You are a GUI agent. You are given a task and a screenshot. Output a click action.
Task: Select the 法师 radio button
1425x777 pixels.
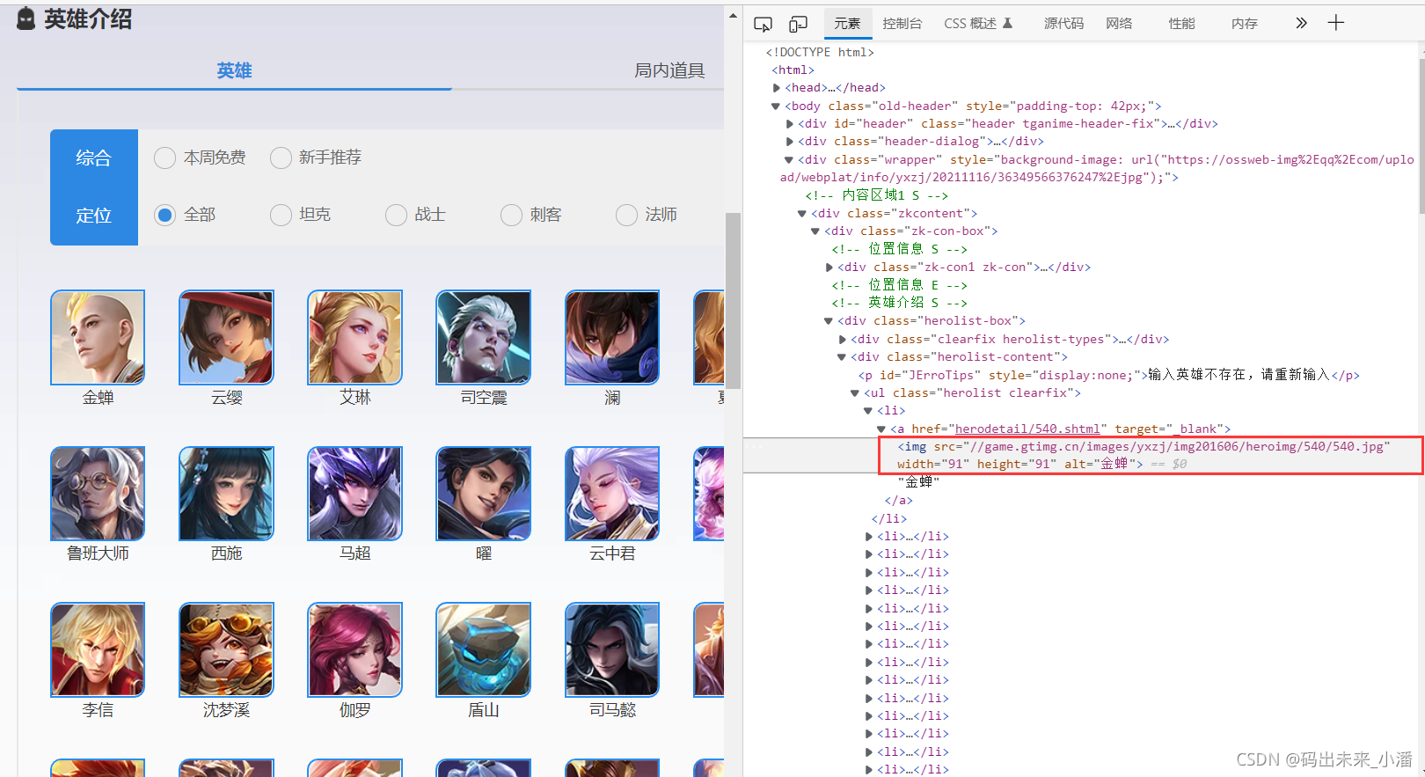pyautogui.click(x=626, y=215)
